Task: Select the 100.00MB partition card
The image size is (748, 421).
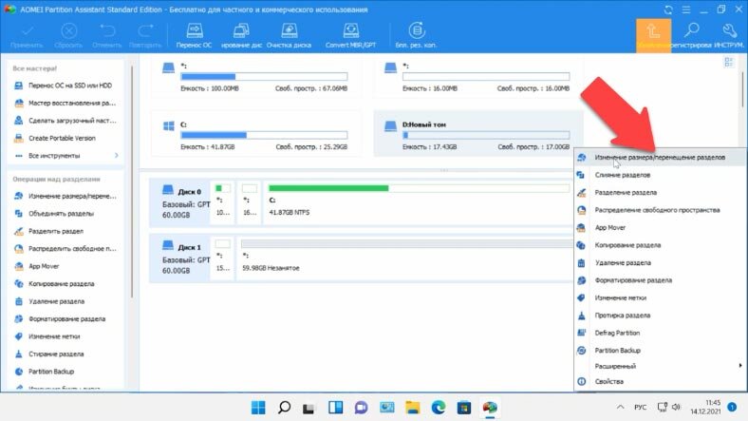Action: point(256,77)
